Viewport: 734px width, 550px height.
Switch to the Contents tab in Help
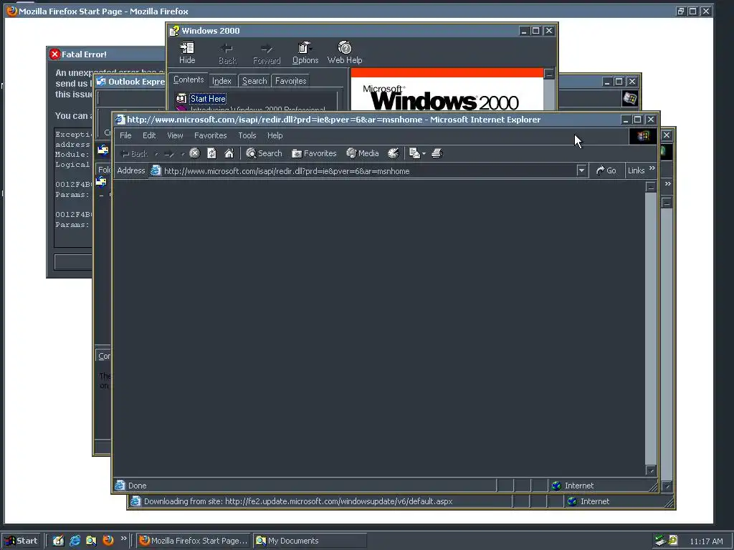[189, 80]
